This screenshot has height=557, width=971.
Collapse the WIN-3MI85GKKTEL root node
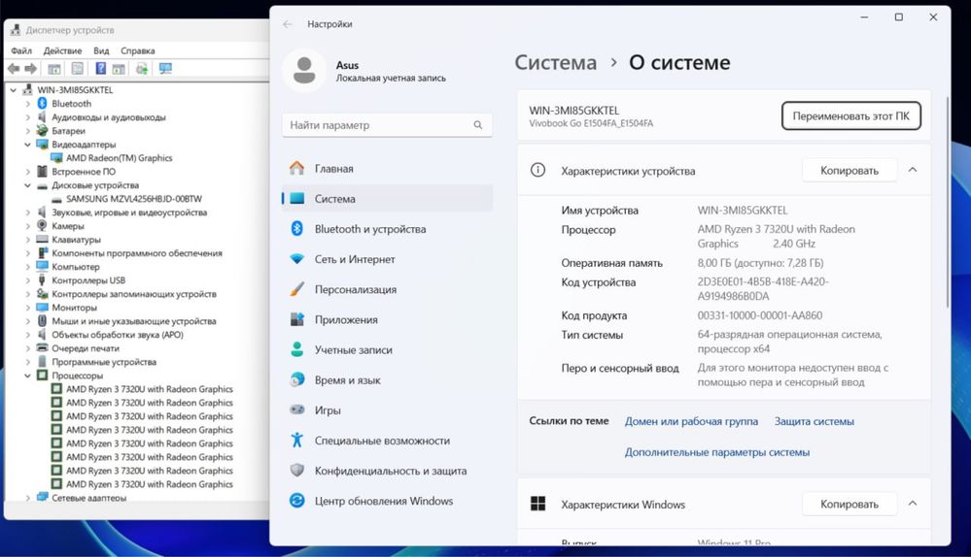point(13,90)
